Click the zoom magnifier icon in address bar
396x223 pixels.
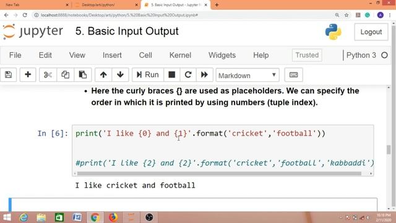[337, 15]
